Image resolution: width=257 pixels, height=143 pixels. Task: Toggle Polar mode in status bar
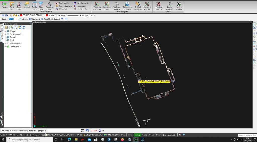(130, 135)
